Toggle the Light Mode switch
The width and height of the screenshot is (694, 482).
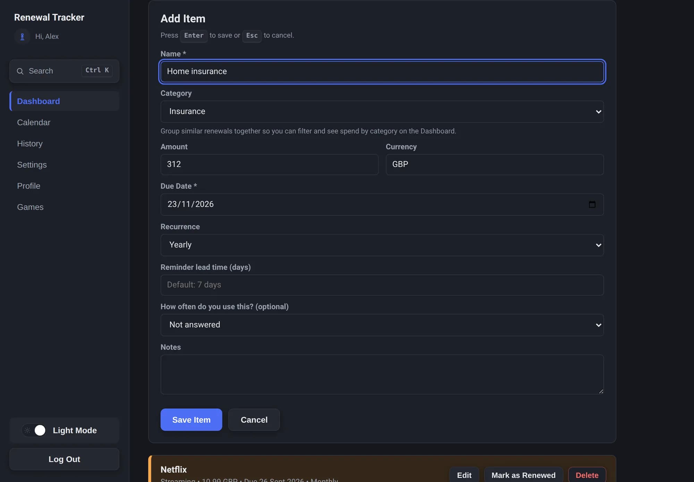[34, 430]
